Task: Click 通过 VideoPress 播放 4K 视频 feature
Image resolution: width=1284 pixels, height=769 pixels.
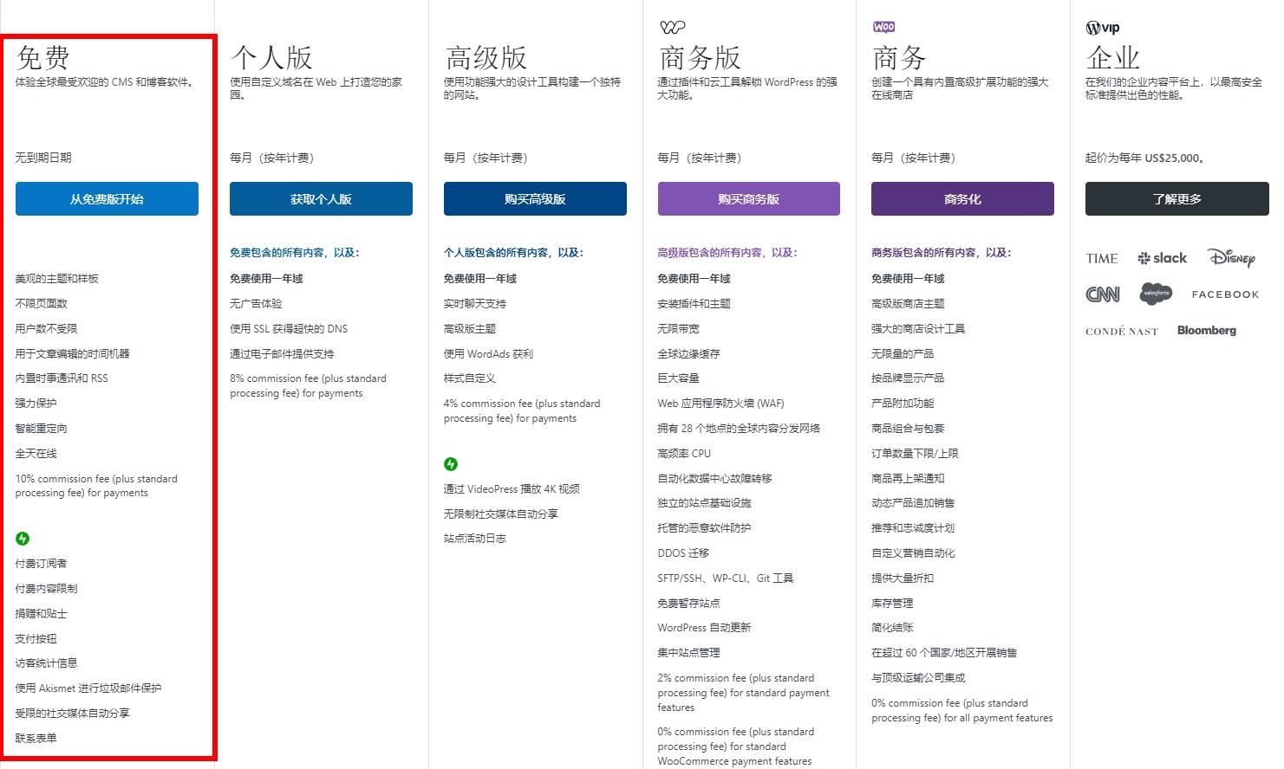Action: [512, 489]
